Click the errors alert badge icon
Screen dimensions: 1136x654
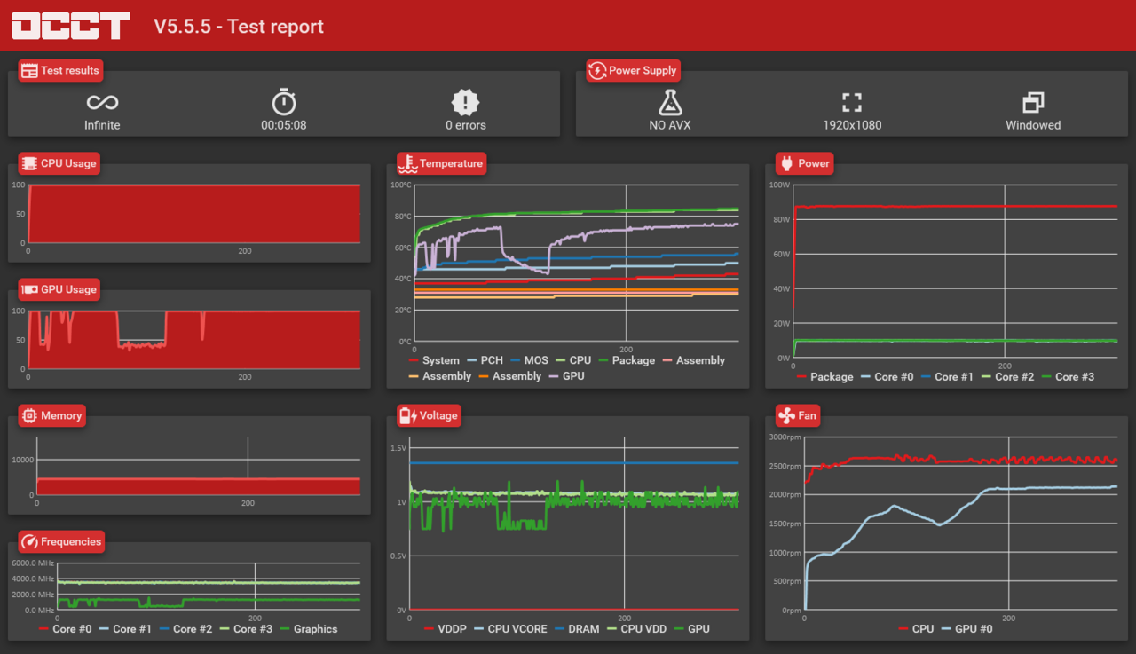click(465, 101)
